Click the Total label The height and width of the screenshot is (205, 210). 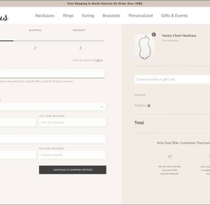coord(139,123)
